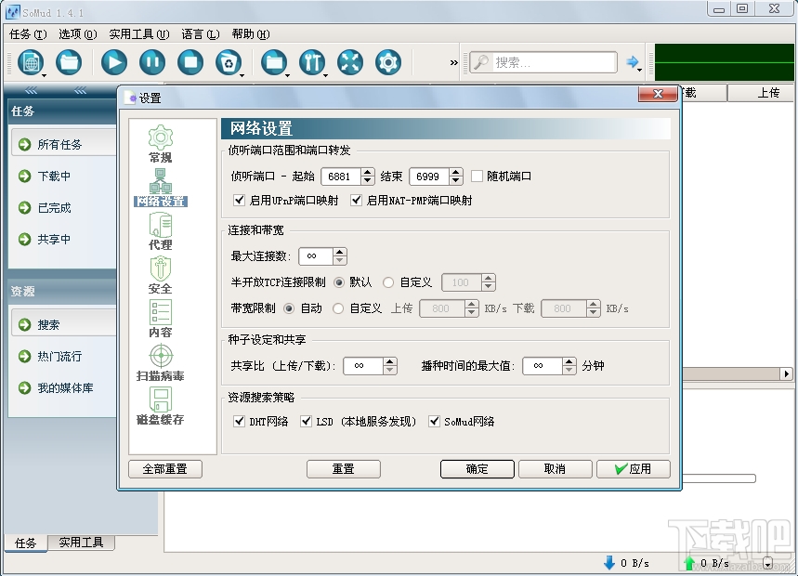798x576 pixels.
Task: Click the recycle-bin delete task icon
Action: 228,62
